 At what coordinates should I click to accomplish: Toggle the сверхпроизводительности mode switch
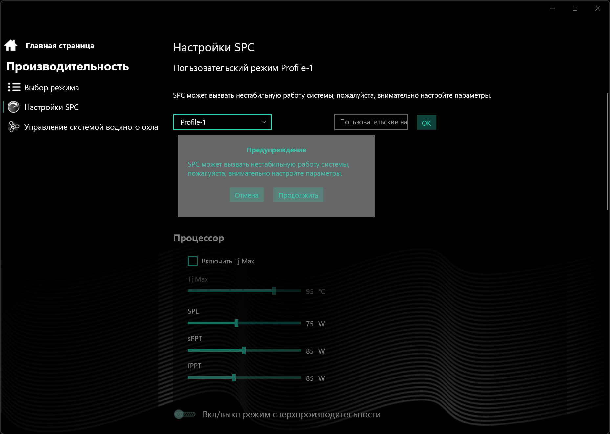(x=185, y=414)
